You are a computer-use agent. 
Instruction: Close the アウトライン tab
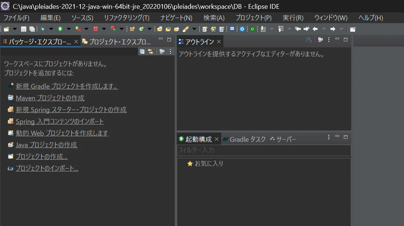[219, 42]
